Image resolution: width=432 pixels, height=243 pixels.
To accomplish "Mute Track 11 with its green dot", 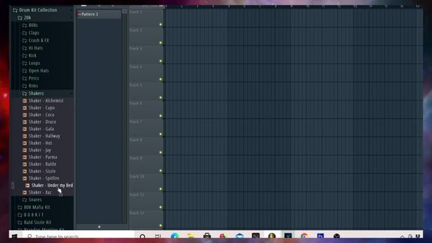I will pyautogui.click(x=161, y=207).
